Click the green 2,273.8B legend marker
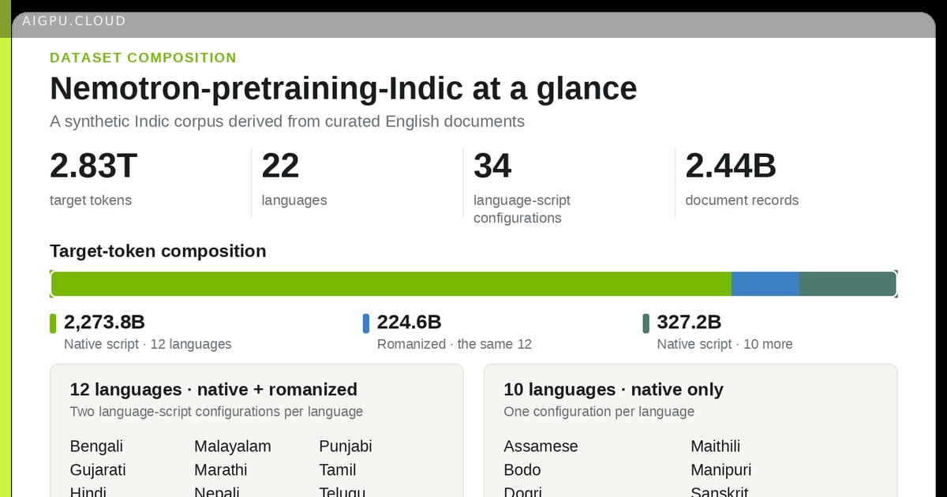The width and height of the screenshot is (947, 497). [53, 323]
